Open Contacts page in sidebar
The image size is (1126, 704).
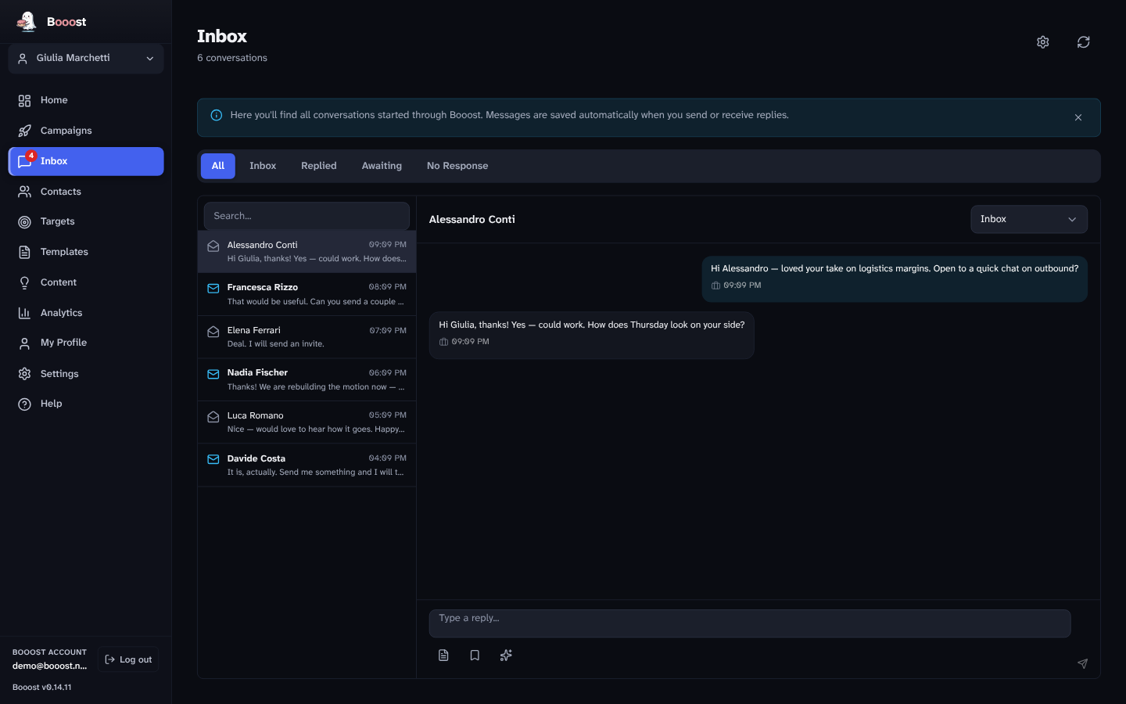pos(86,192)
